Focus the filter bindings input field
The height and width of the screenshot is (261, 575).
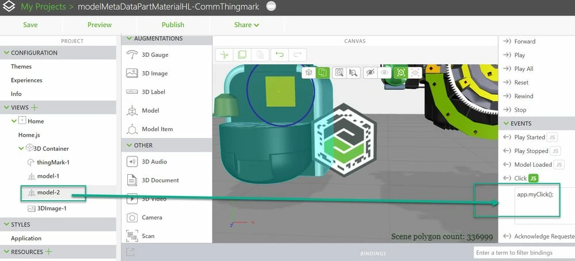tap(524, 252)
